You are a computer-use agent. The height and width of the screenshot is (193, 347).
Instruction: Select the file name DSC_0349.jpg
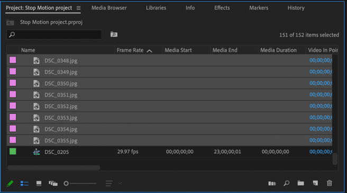tap(61, 72)
